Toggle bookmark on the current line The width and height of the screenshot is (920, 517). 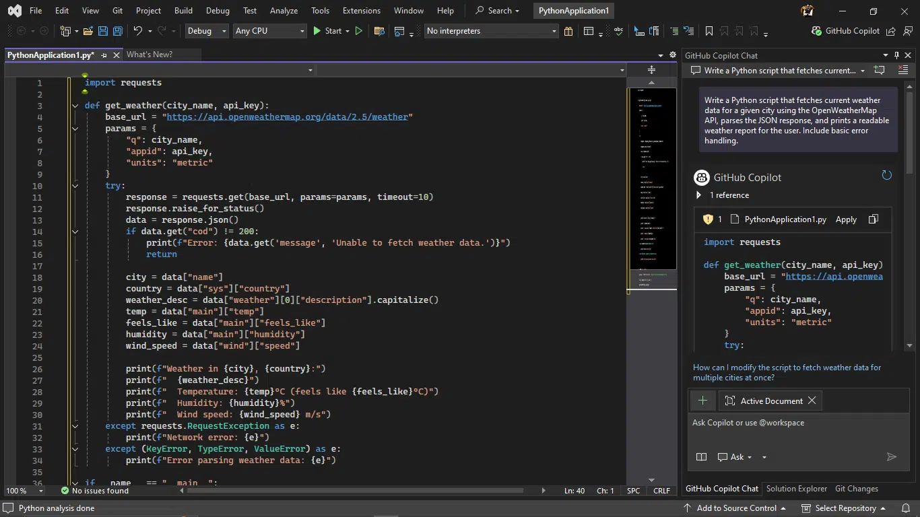tap(709, 31)
